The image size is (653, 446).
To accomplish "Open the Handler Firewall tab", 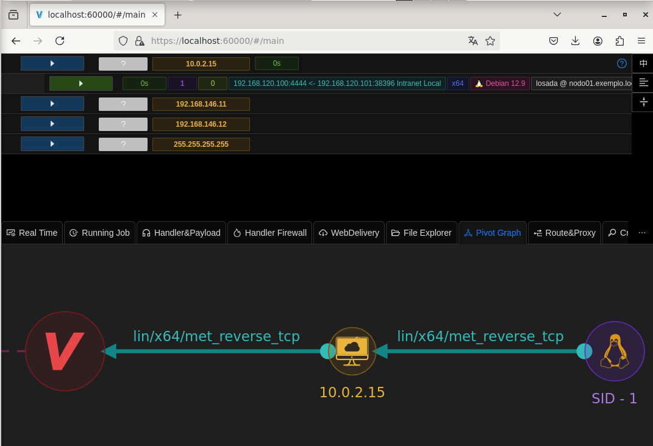I will (270, 233).
